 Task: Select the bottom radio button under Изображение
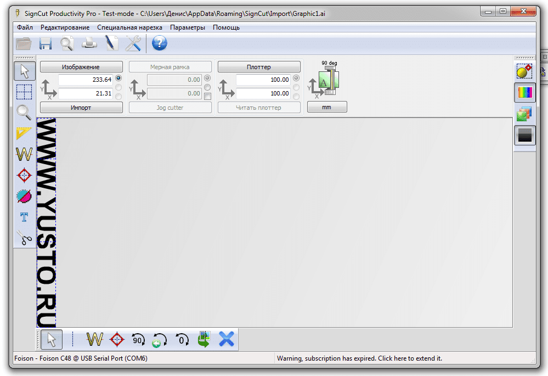119,96
